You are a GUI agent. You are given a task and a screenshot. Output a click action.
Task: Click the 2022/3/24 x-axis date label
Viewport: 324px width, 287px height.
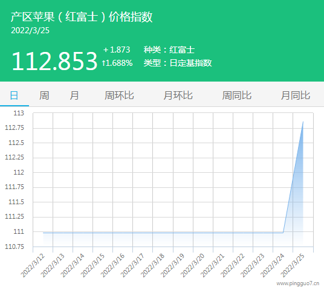(273, 266)
